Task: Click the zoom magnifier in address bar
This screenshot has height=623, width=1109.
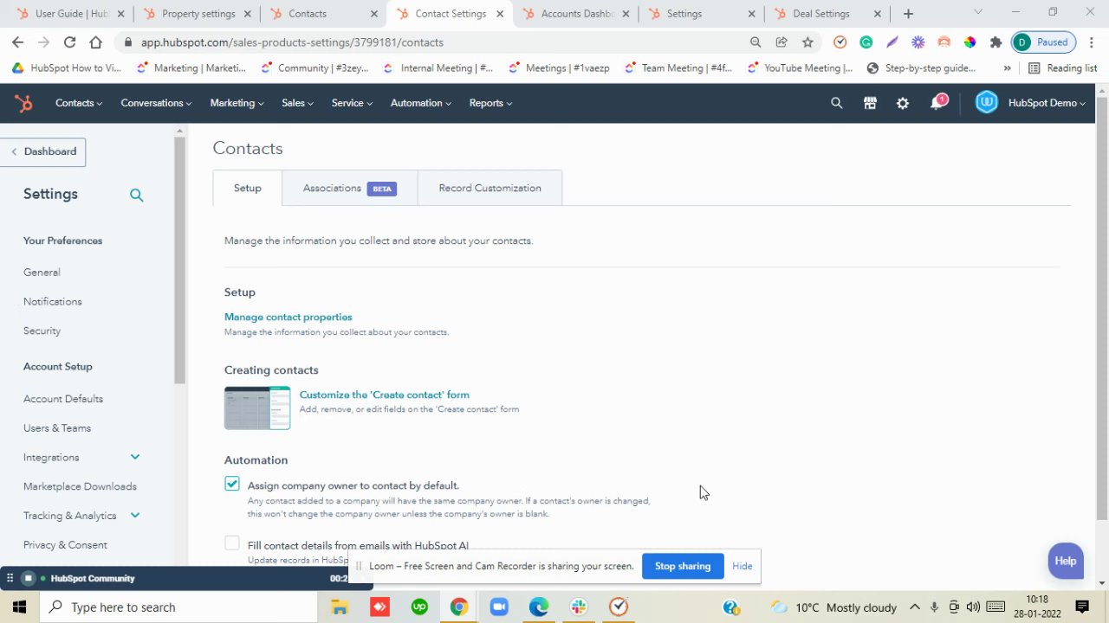Action: click(x=756, y=42)
